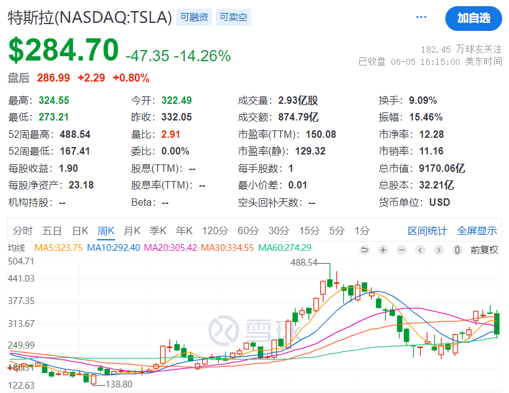509x393 pixels.
Task: Click 振幅 value 15.46%
Action: 426,117
